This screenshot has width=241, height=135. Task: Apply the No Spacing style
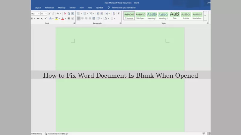pyautogui.click(x=140, y=16)
